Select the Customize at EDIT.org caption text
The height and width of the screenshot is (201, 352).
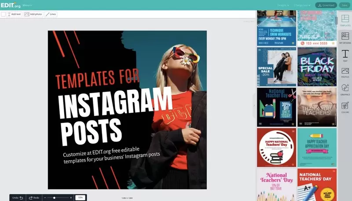click(x=111, y=155)
